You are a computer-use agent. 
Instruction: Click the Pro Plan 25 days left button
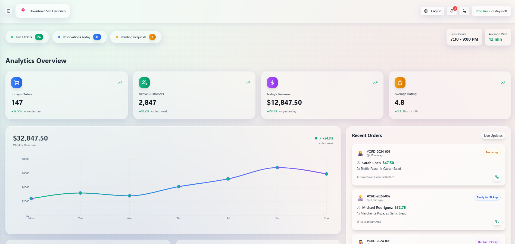point(491,11)
